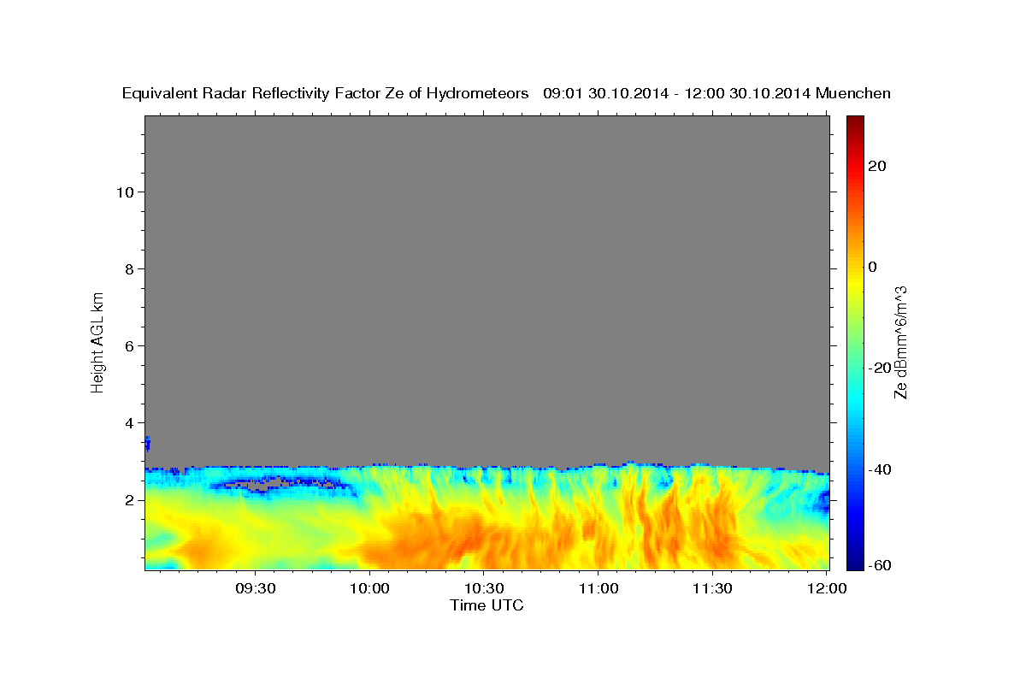Click the '10:30' time axis label
Screen dimensions: 1026x684
click(484, 589)
